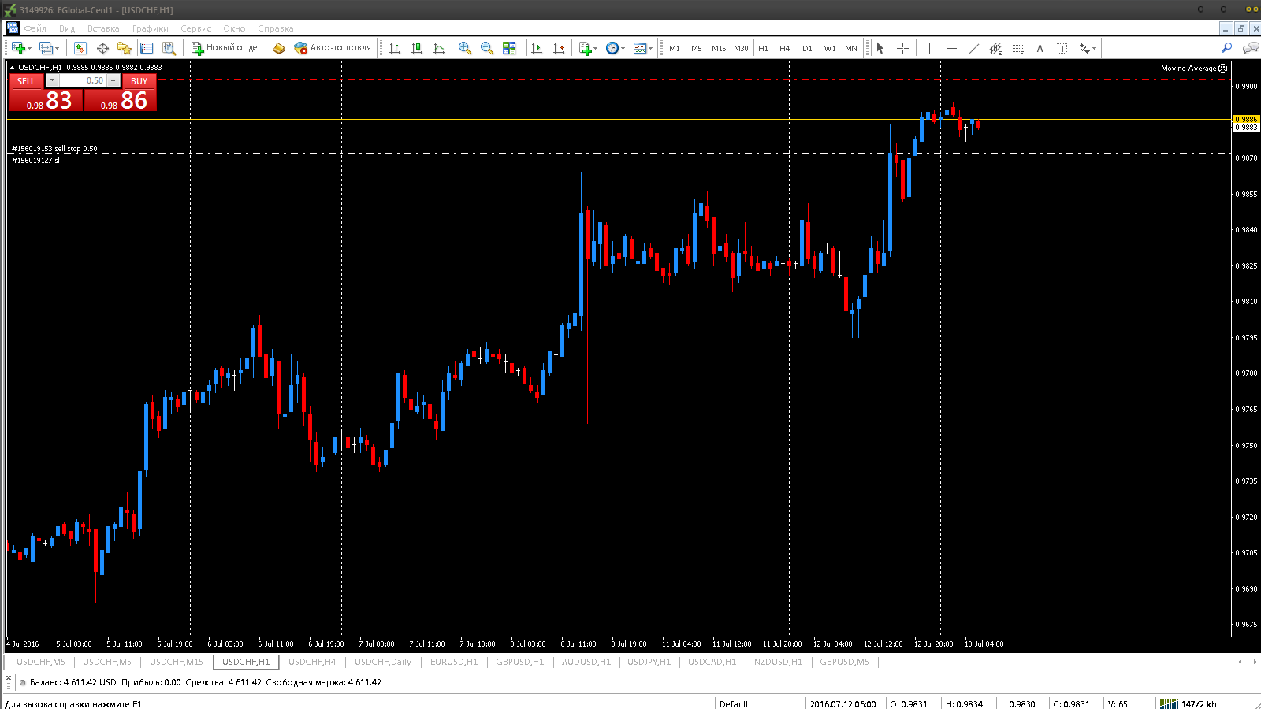
Task: Toggle chart shift icon
Action: [559, 48]
